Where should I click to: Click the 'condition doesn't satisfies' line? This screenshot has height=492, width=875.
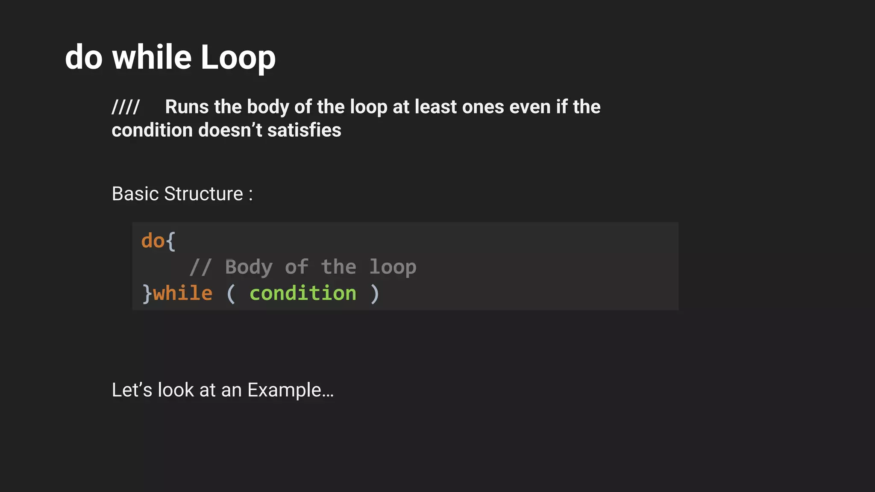pyautogui.click(x=226, y=130)
